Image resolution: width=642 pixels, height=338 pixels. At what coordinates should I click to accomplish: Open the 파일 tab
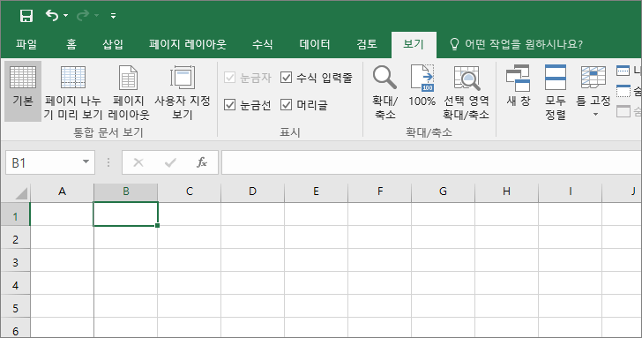[x=26, y=44]
